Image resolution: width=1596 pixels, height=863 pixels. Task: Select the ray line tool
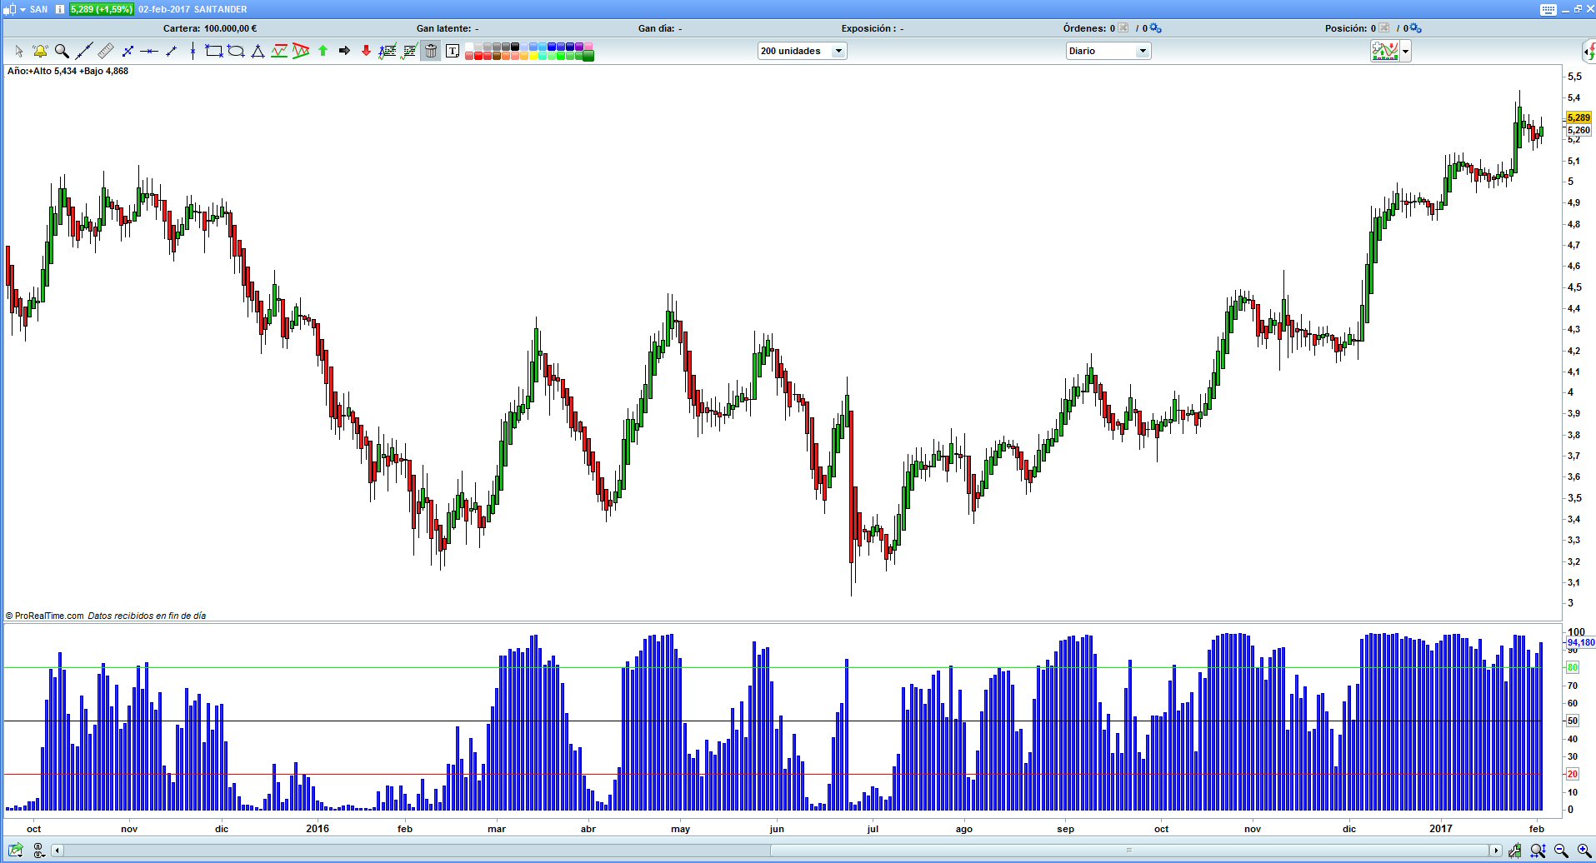(x=171, y=52)
